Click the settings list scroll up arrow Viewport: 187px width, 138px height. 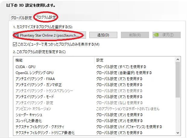coord(178,59)
